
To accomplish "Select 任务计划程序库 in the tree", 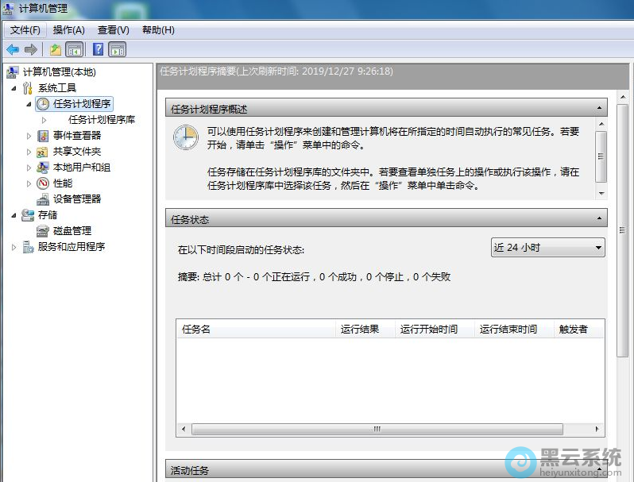I will [x=102, y=120].
